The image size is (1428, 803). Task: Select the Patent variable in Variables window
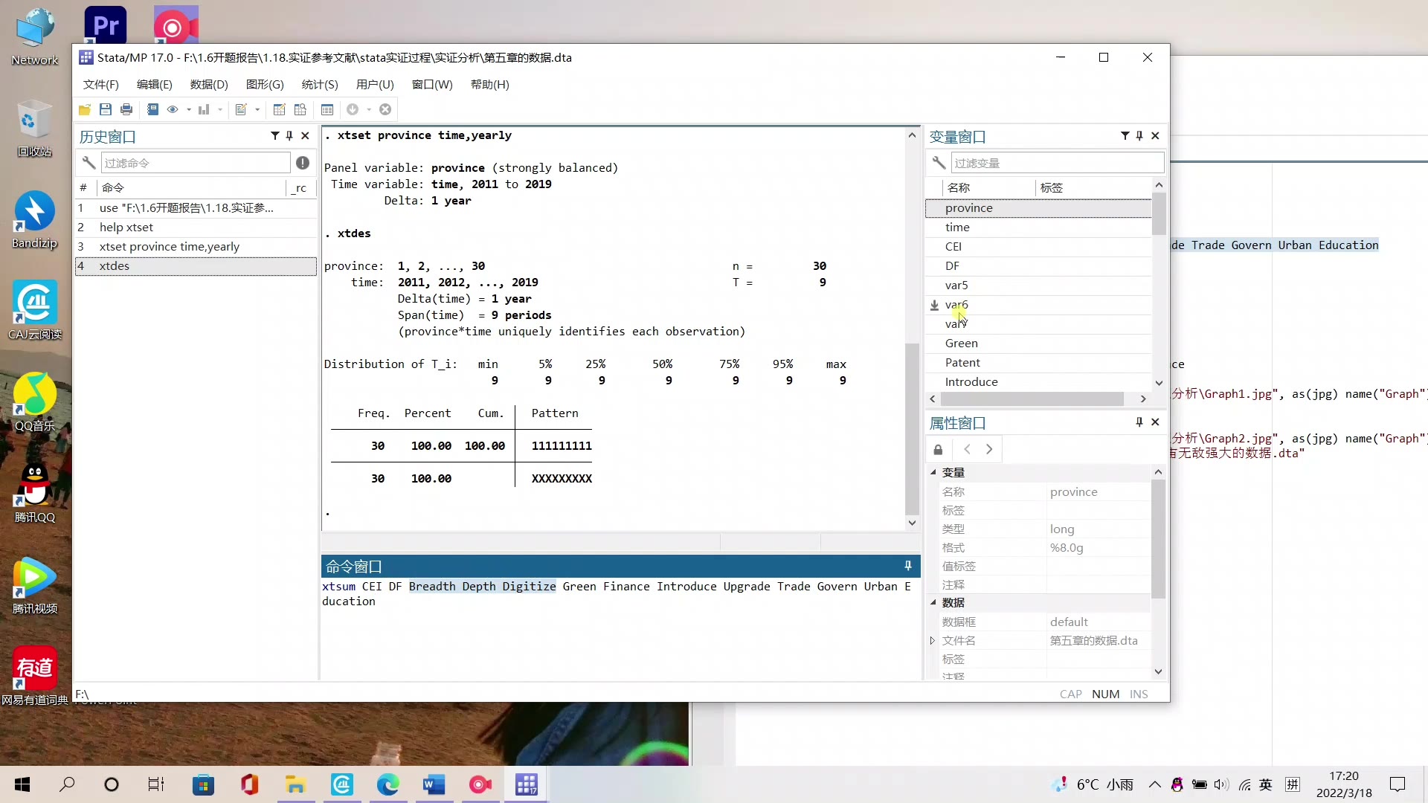pos(1038,363)
